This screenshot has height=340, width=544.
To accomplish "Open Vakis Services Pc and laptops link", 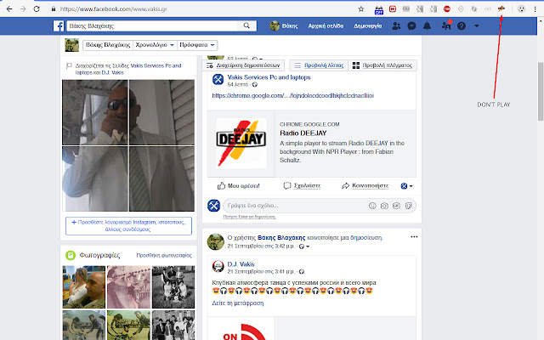I will point(269,77).
